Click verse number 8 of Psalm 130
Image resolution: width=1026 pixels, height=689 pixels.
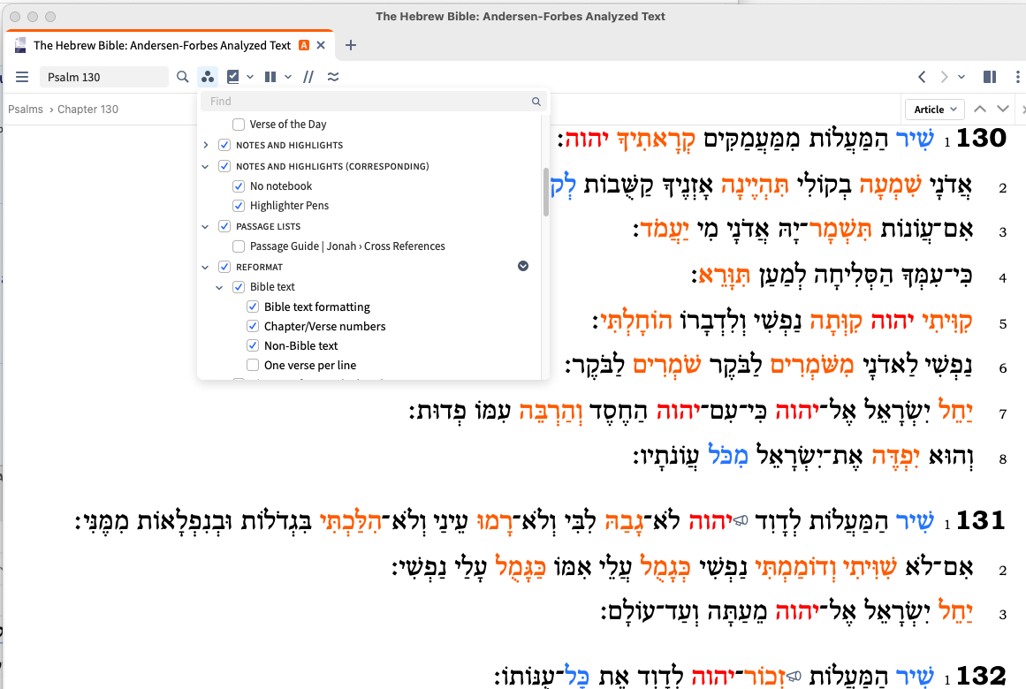click(x=1002, y=458)
